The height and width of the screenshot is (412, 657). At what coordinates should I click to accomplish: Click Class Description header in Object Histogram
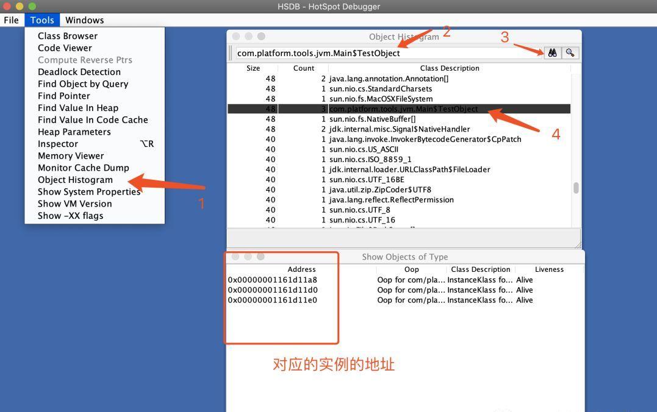coord(450,68)
